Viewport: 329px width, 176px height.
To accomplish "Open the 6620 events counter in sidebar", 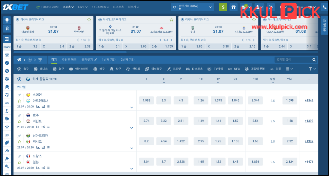I will pyautogui.click(x=7, y=47).
